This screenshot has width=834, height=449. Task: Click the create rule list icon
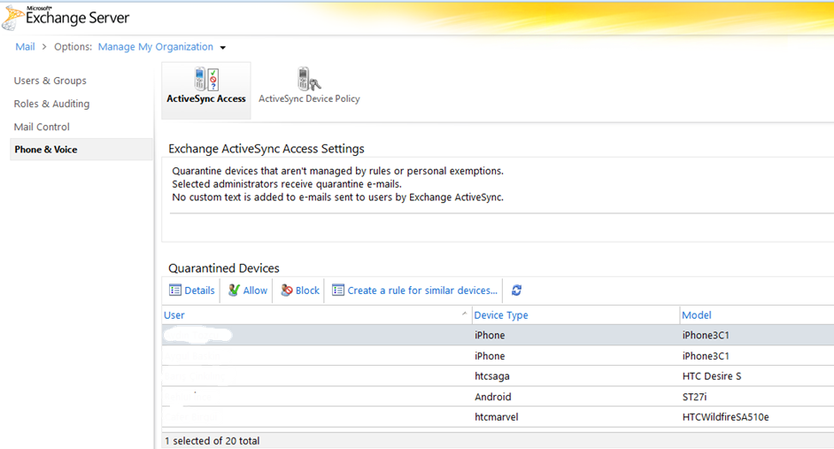click(337, 290)
